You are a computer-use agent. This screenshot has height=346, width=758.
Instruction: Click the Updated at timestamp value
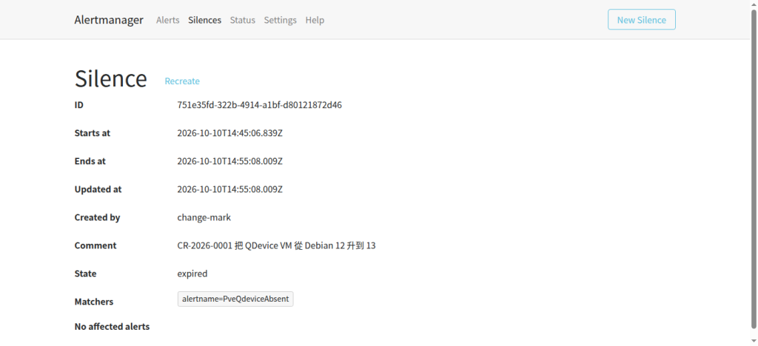click(230, 189)
